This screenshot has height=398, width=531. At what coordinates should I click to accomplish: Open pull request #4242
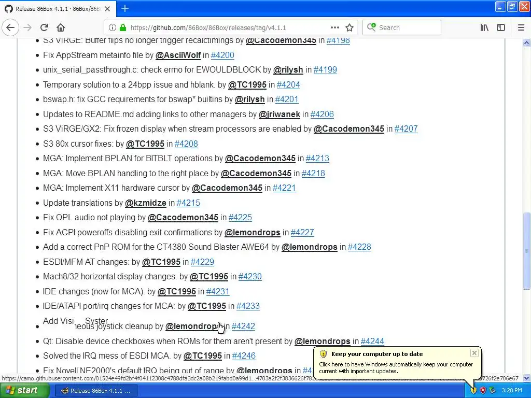pyautogui.click(x=243, y=326)
